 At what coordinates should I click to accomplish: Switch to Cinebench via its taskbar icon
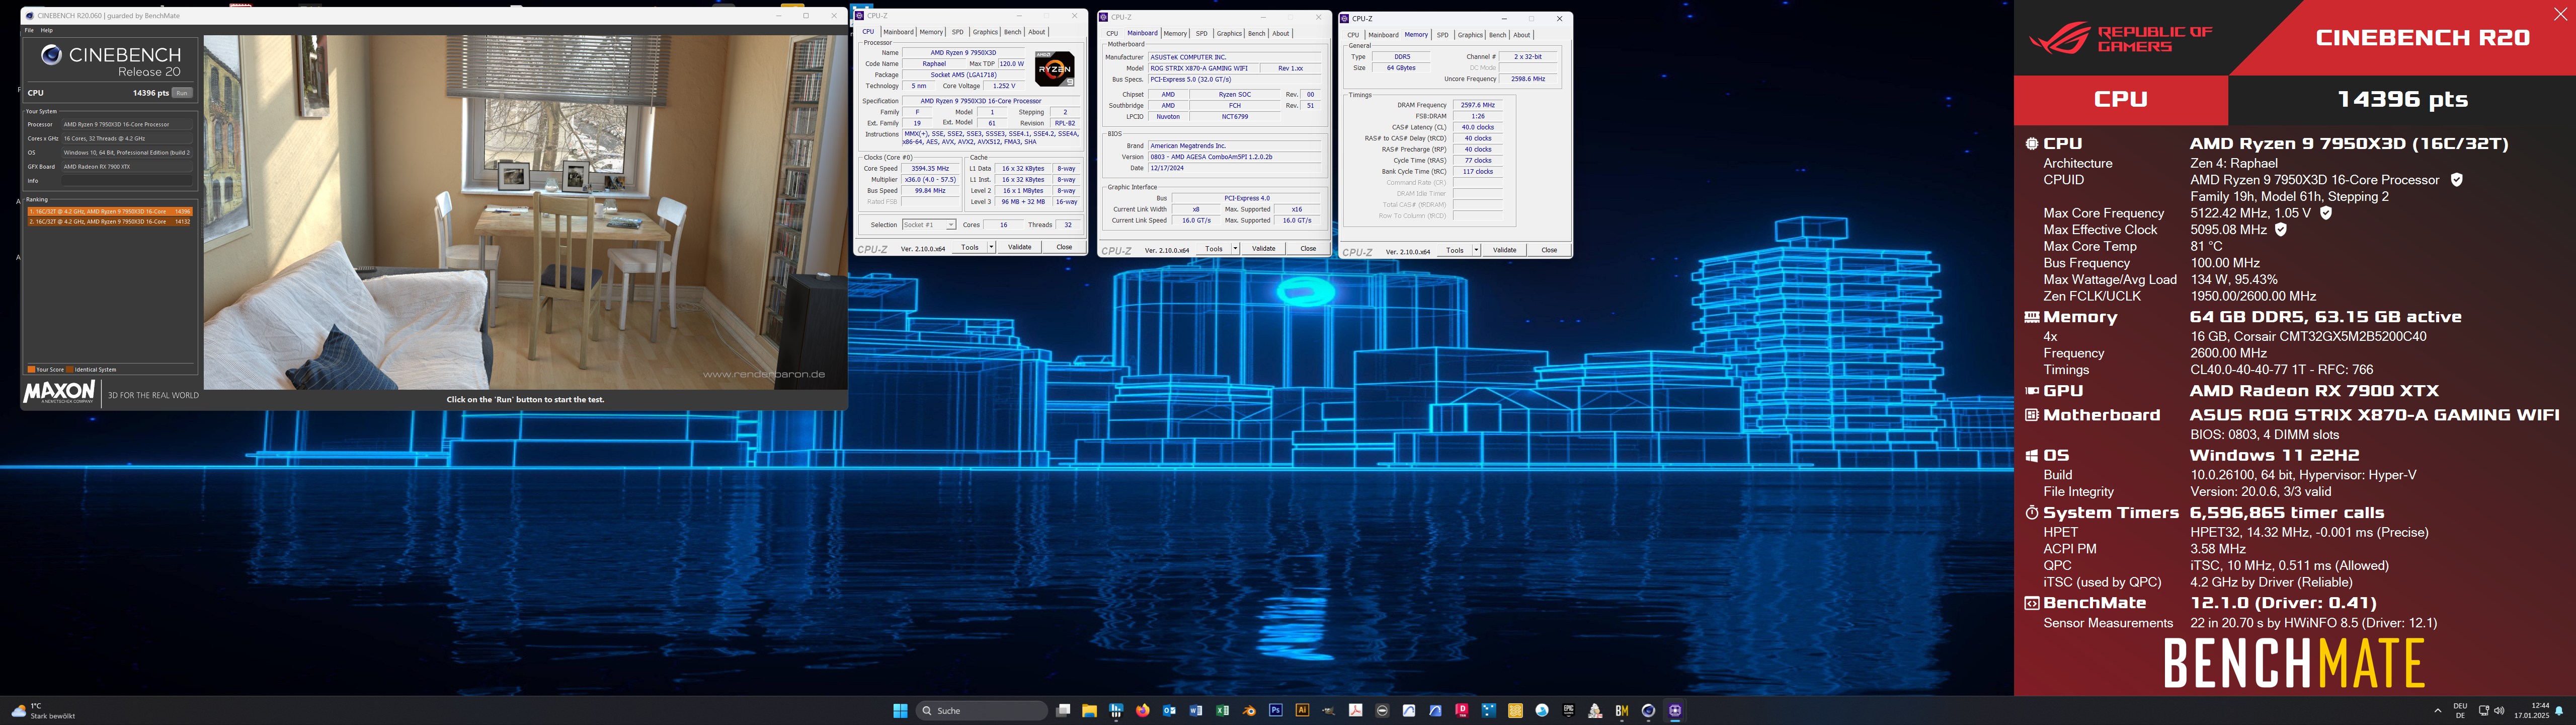pyautogui.click(x=1648, y=710)
